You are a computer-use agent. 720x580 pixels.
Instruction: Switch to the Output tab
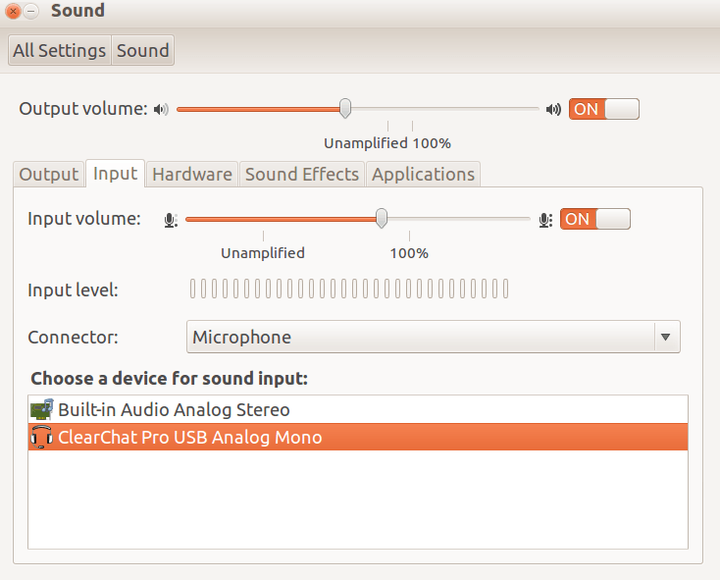pos(48,175)
